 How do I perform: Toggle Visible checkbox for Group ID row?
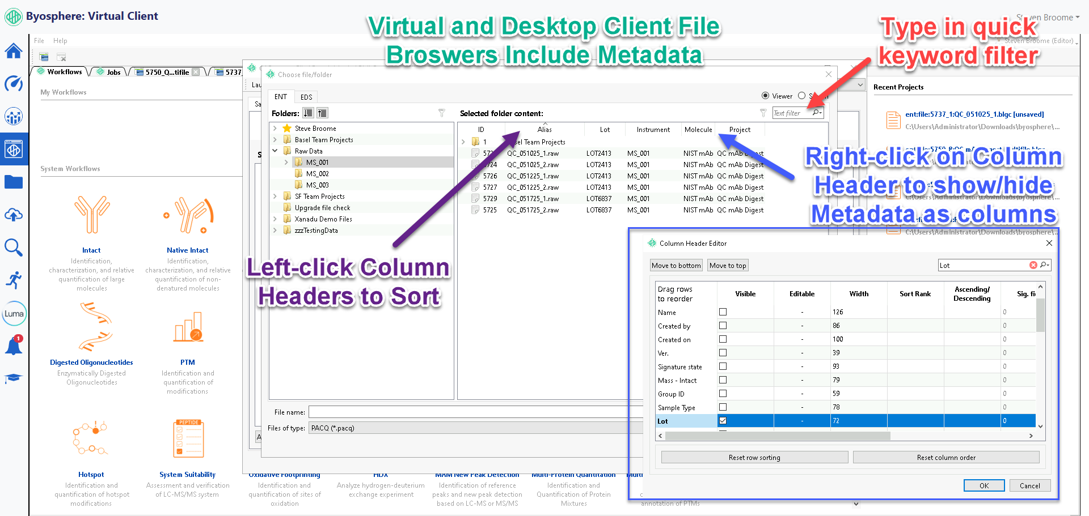723,393
